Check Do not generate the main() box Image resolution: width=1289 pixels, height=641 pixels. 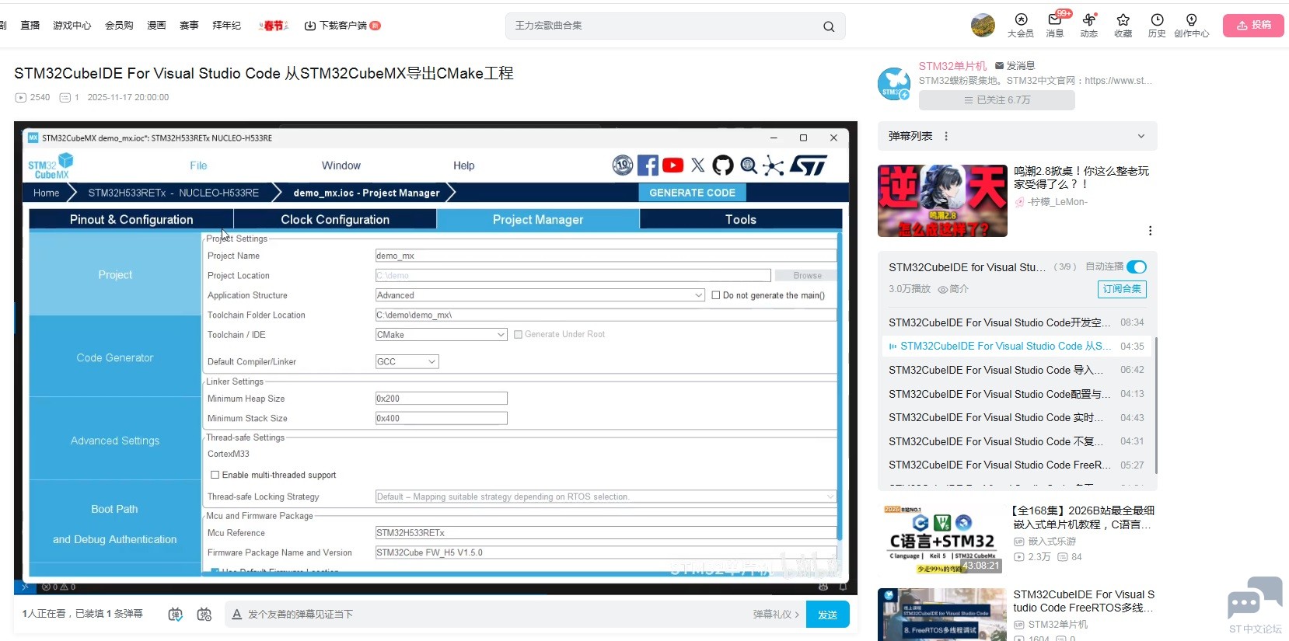716,295
